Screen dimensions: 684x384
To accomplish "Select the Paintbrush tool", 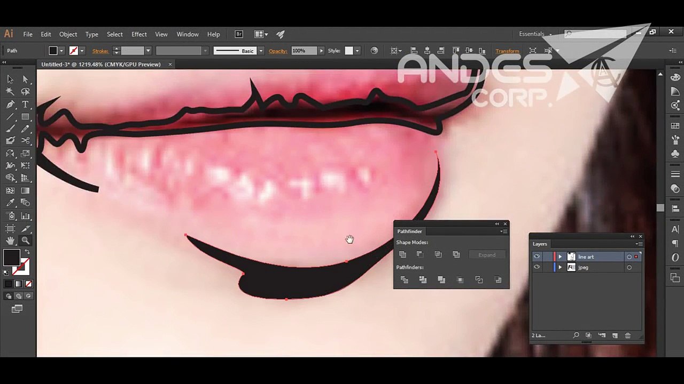I will pos(10,129).
